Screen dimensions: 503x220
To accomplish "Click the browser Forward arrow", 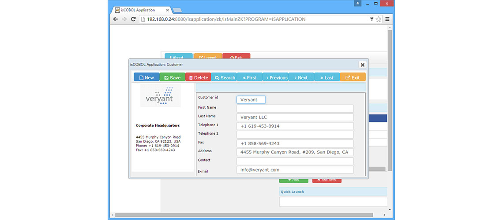I will (124, 19).
